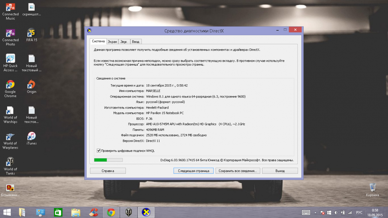Viewport: 388px width, 218px height.
Task: Uncheck Проверить цифровые подписи WHQL
Action: tap(99, 151)
